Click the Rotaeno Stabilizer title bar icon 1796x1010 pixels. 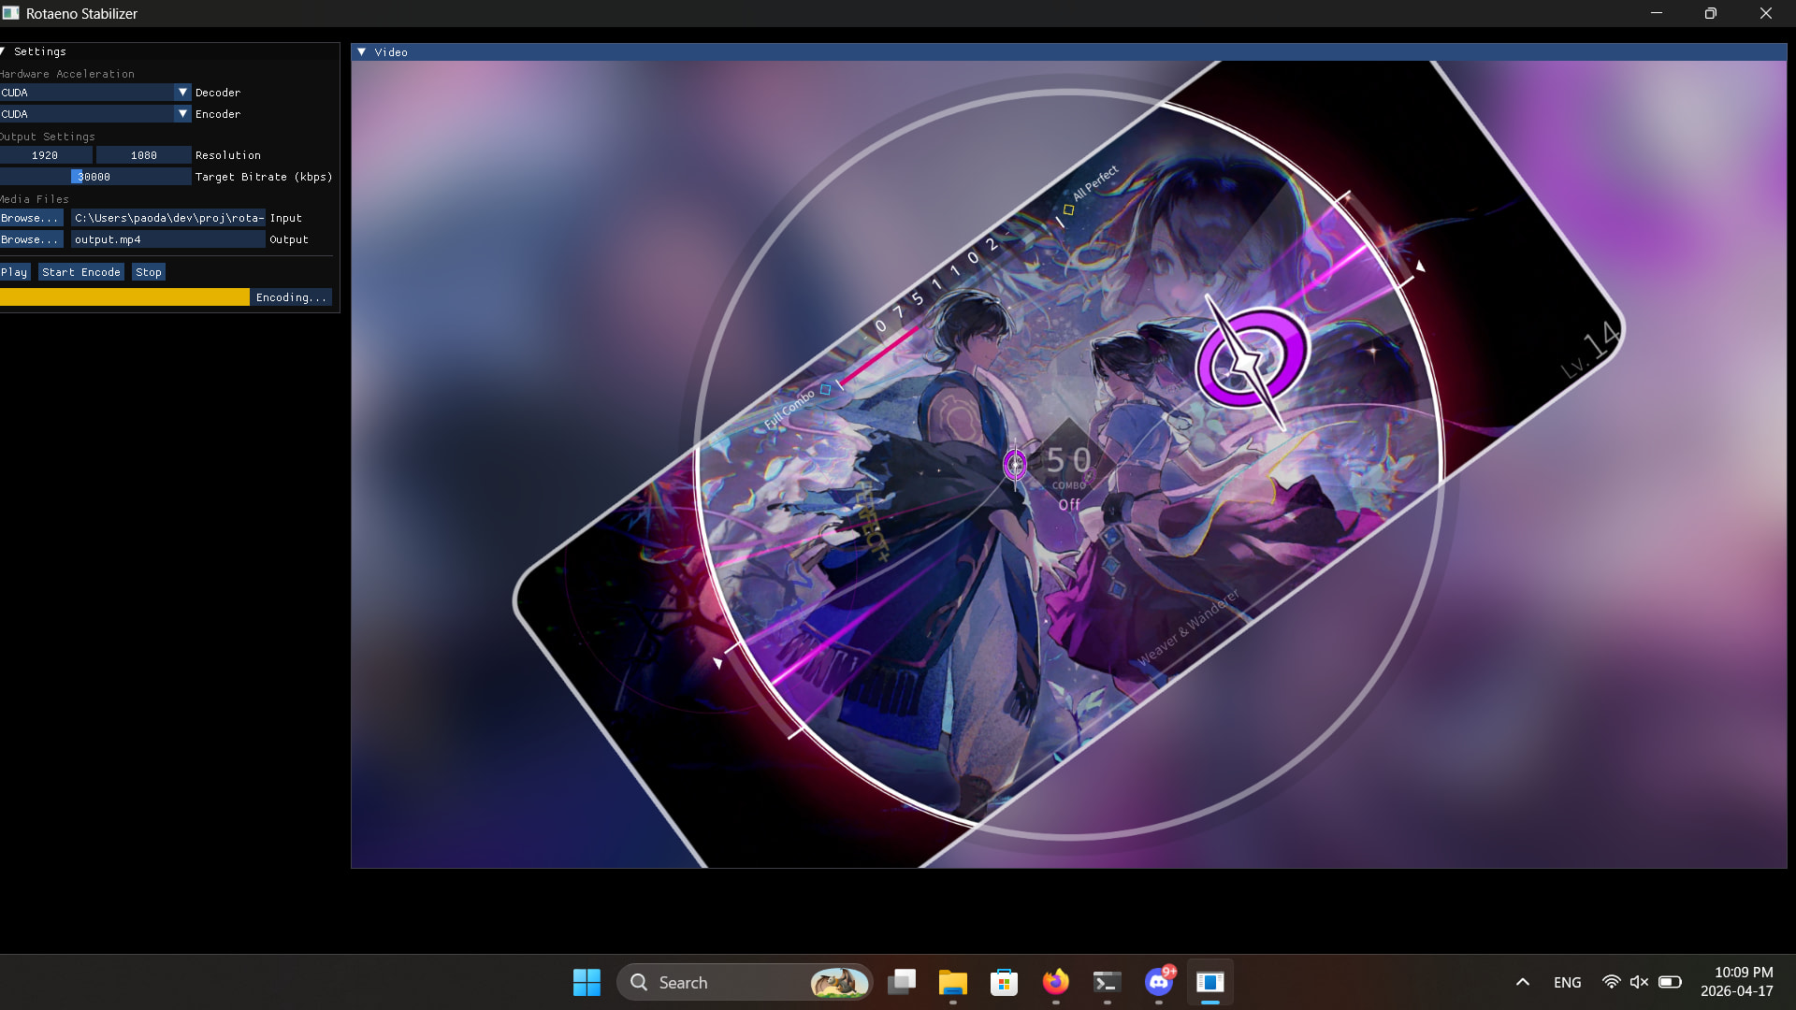click(x=11, y=13)
